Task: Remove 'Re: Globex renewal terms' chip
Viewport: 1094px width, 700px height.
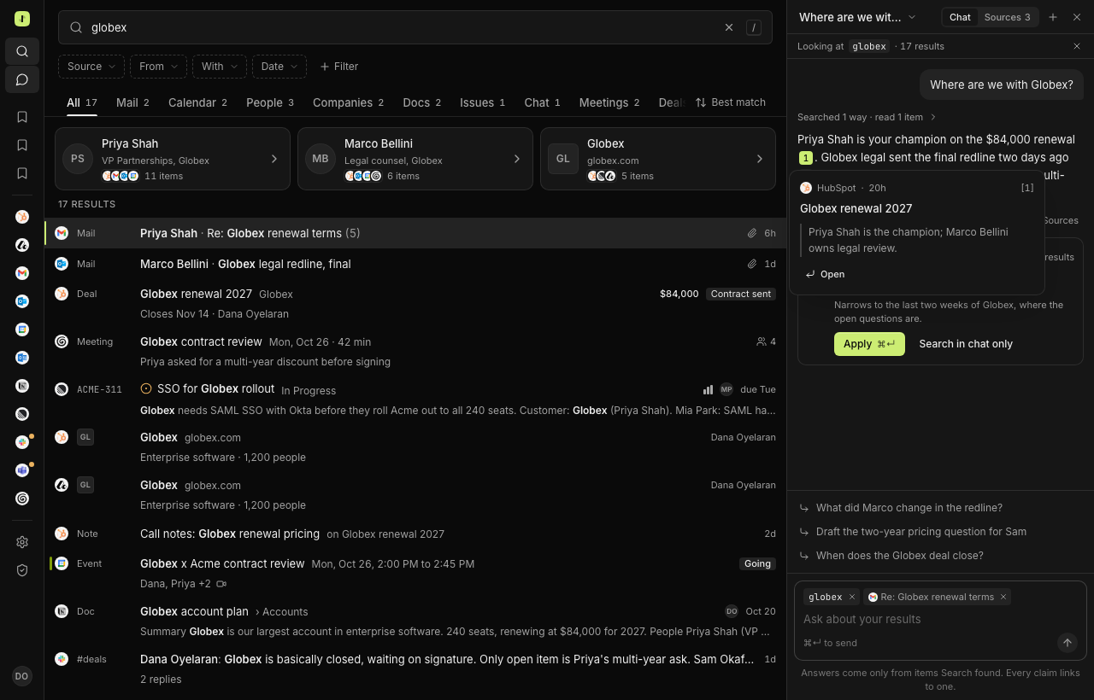Action: click(1003, 597)
